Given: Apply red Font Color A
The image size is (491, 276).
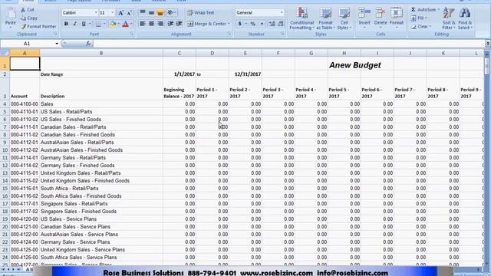Looking at the screenshot, I should click(126, 24).
